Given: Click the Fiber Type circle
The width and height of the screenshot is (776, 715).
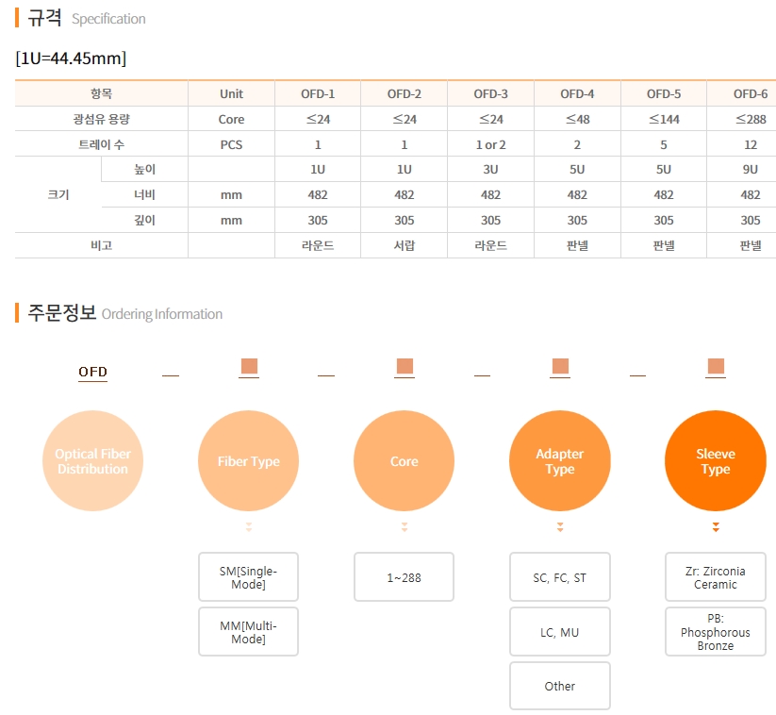Looking at the screenshot, I should click(x=249, y=461).
